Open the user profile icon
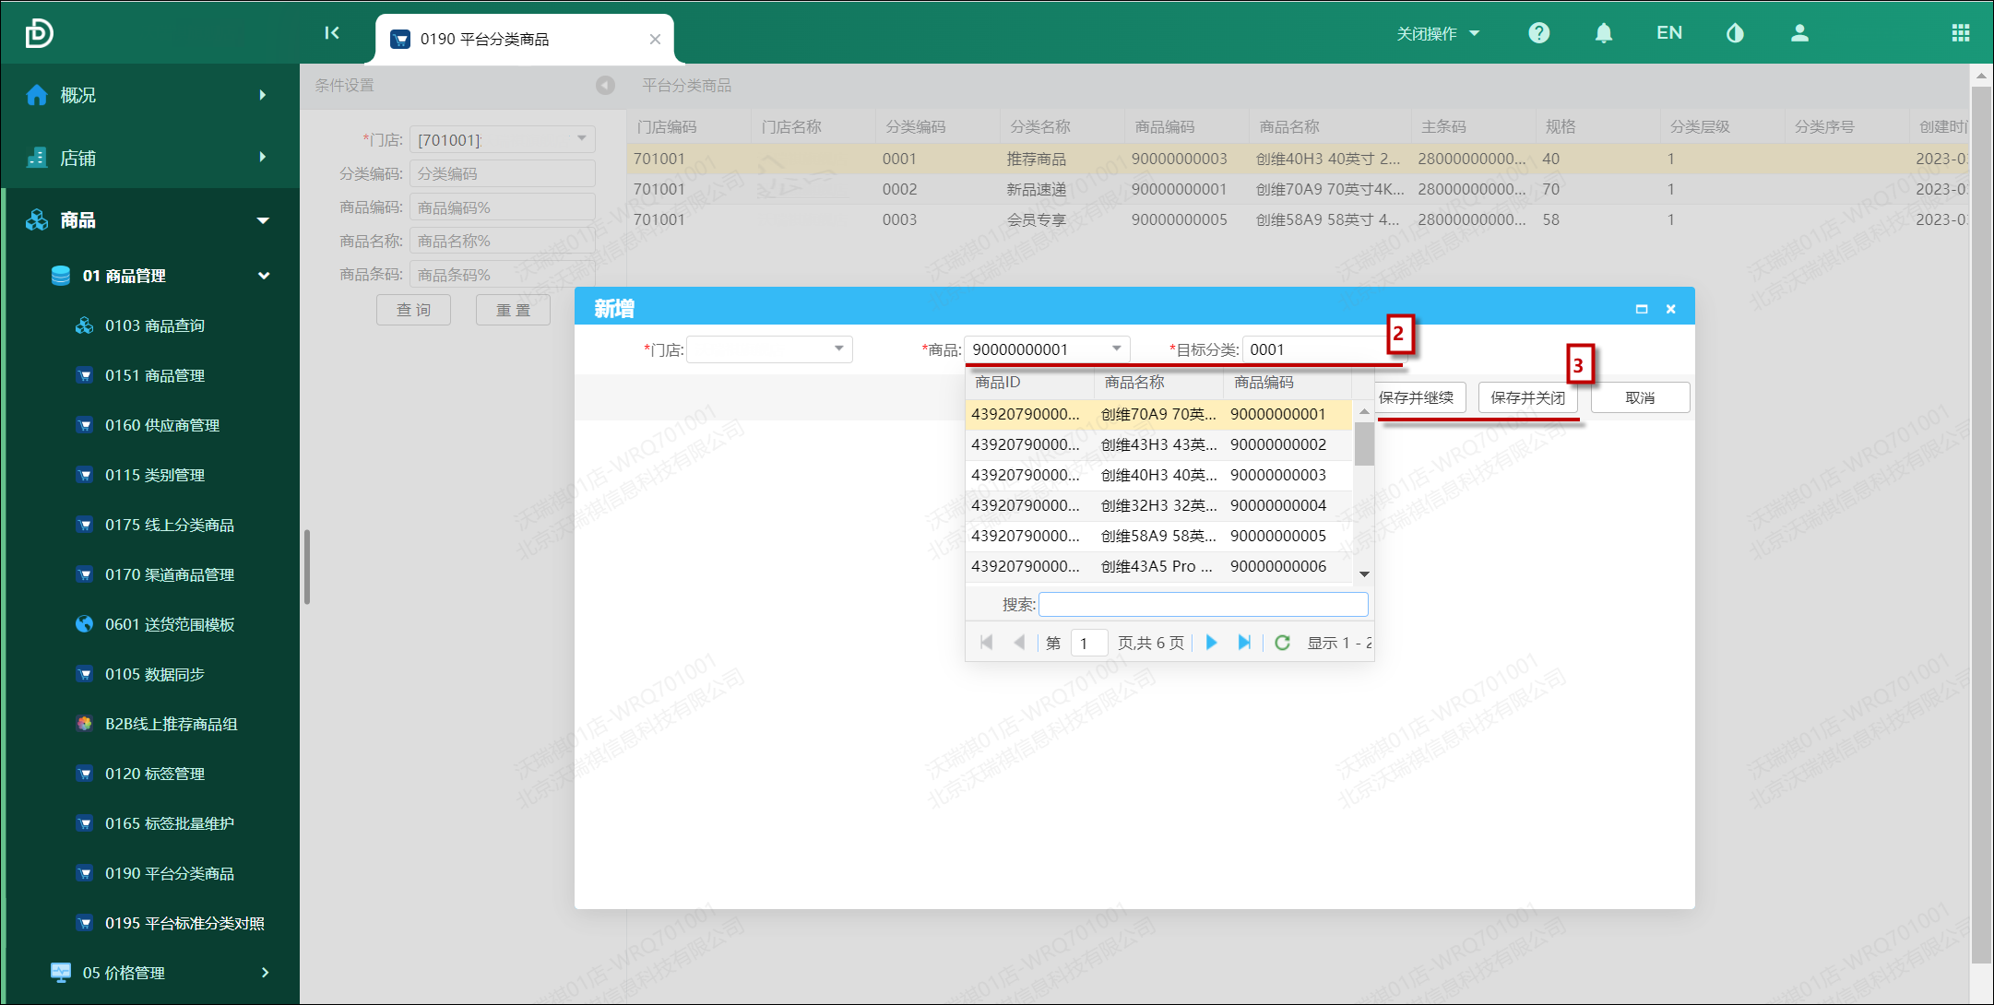 click(x=1799, y=33)
